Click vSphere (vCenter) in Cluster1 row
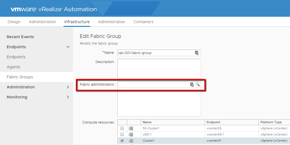 (x=274, y=141)
